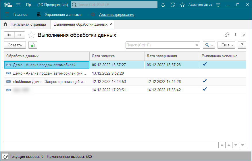Jump to the last list row button
The height and width of the screenshot is (161, 252).
243,145
